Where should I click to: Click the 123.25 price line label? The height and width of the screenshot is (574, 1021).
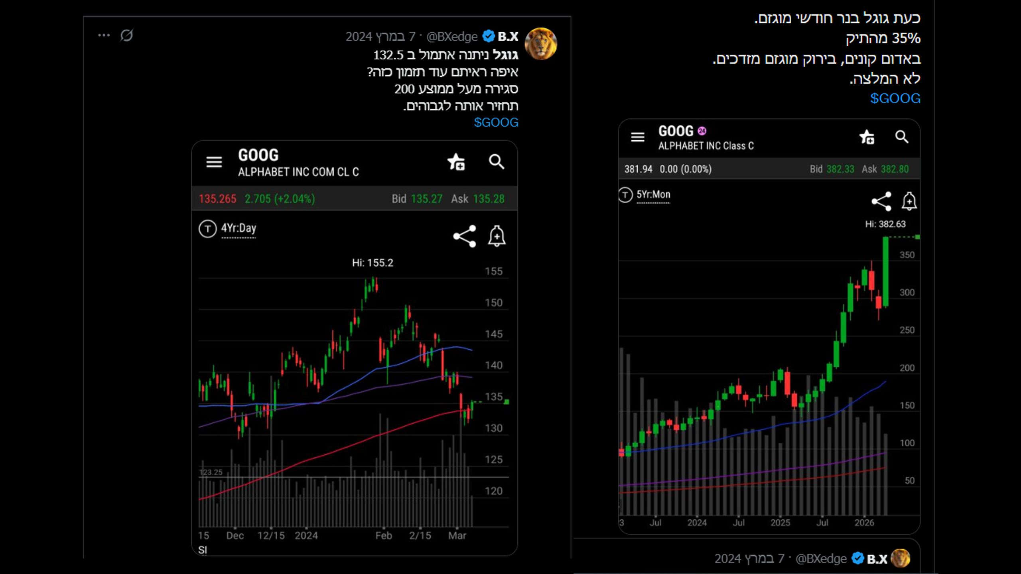point(211,472)
